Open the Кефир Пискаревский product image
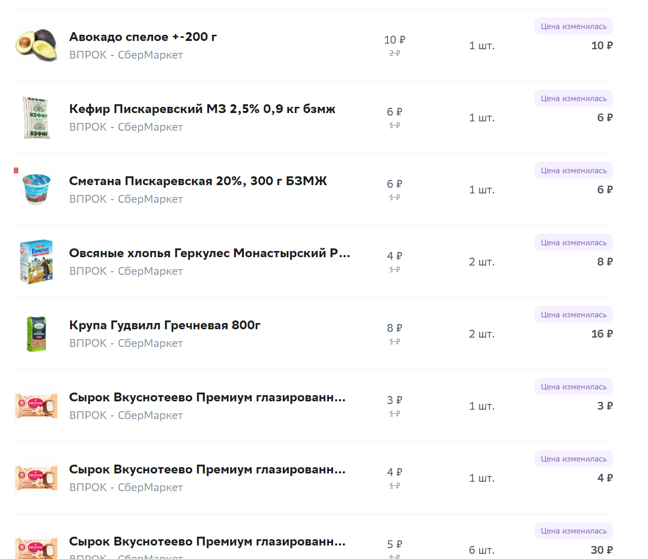This screenshot has height=559, width=648. click(x=36, y=118)
